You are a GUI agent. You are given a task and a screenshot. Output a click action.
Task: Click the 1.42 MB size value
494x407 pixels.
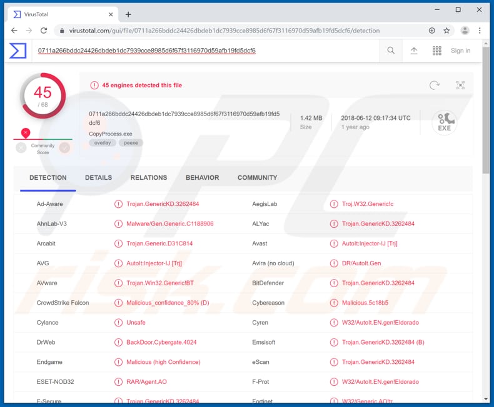click(311, 118)
